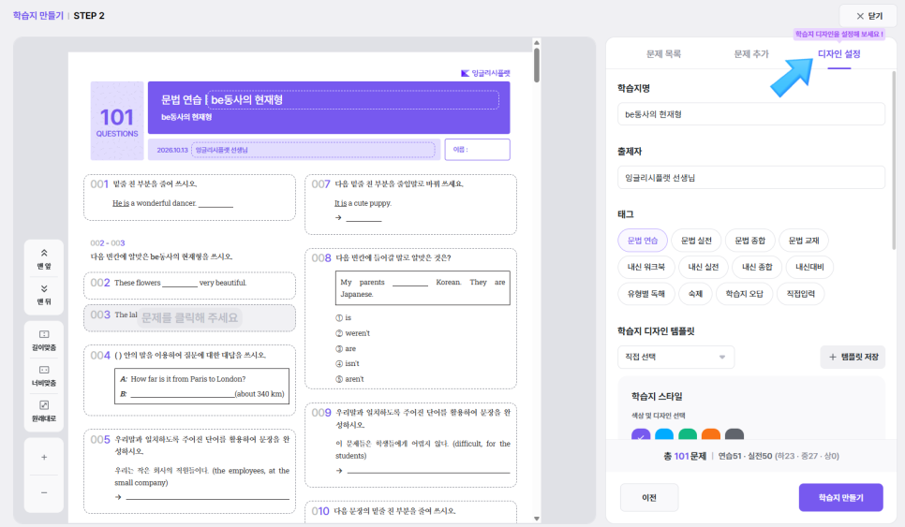905x527 pixels.
Task: Pick the green style color swatch
Action: click(x=688, y=434)
